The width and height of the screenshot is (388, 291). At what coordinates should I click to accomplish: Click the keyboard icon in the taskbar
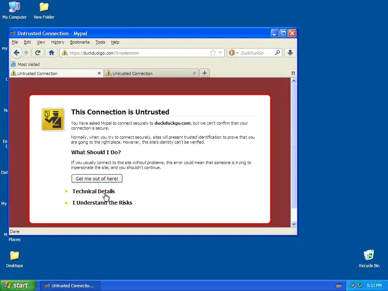click(x=339, y=286)
